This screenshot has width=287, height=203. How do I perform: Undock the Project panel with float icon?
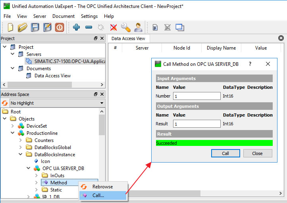(96, 38)
